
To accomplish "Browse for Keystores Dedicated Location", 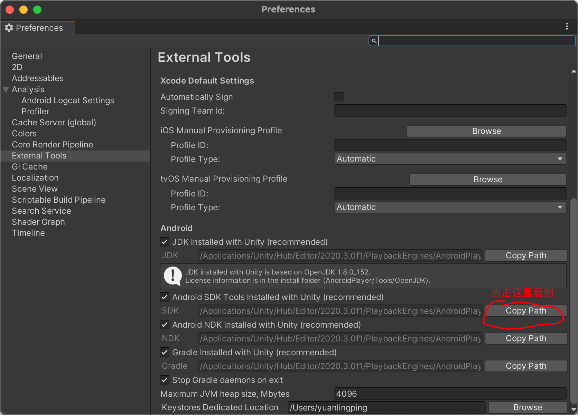I will tap(527, 407).
